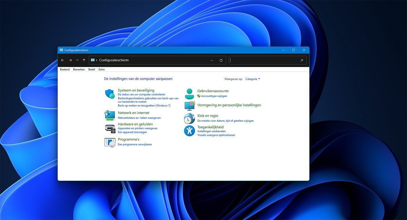Open Toegankelijkheid heading link

[x=211, y=127]
